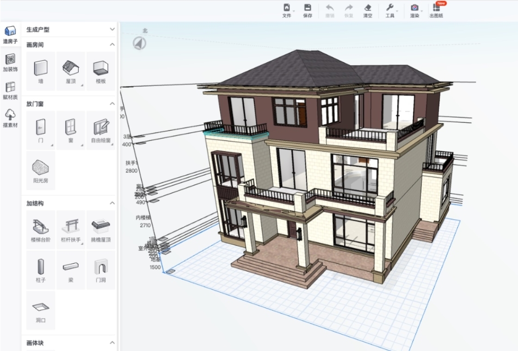Click the north compass indicator
518x351 pixels.
click(x=139, y=43)
